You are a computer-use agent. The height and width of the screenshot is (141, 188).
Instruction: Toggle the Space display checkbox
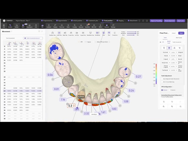[86, 42]
